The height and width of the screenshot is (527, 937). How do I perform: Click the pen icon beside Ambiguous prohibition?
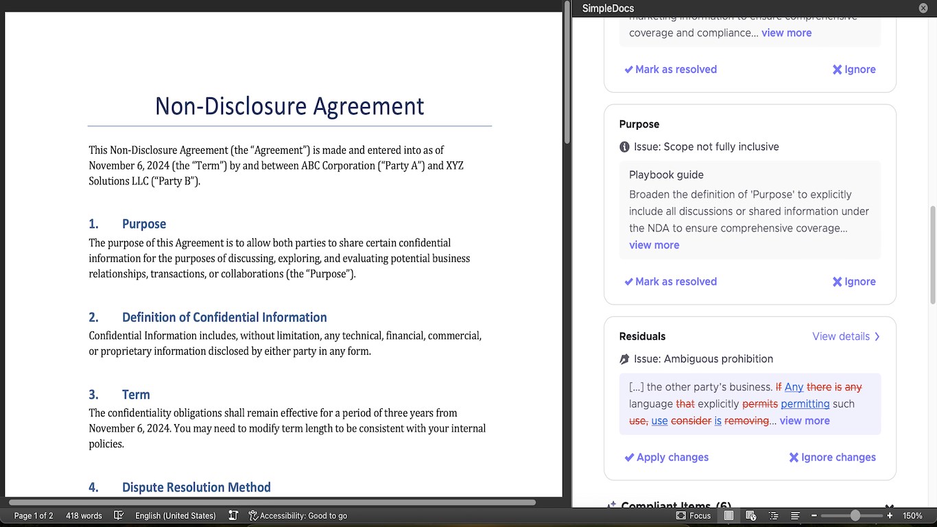(x=624, y=359)
